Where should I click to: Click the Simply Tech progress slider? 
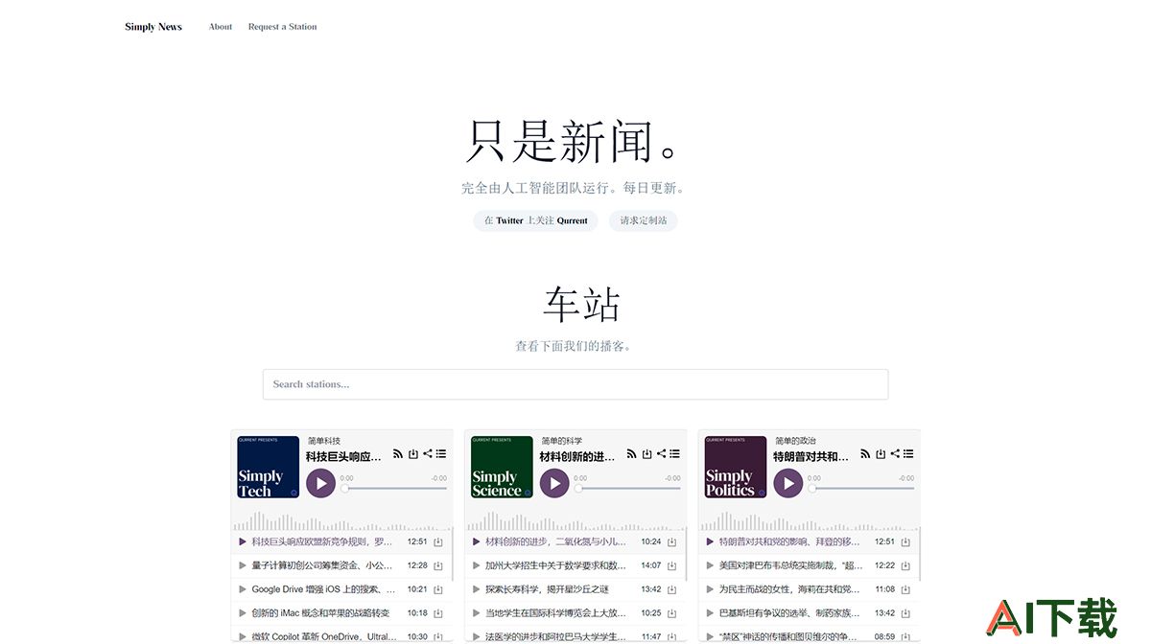(394, 489)
